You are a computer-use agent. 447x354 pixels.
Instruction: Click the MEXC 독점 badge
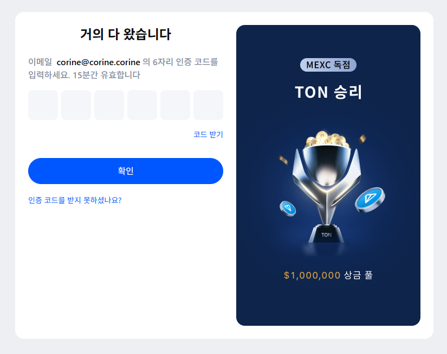tap(328, 65)
